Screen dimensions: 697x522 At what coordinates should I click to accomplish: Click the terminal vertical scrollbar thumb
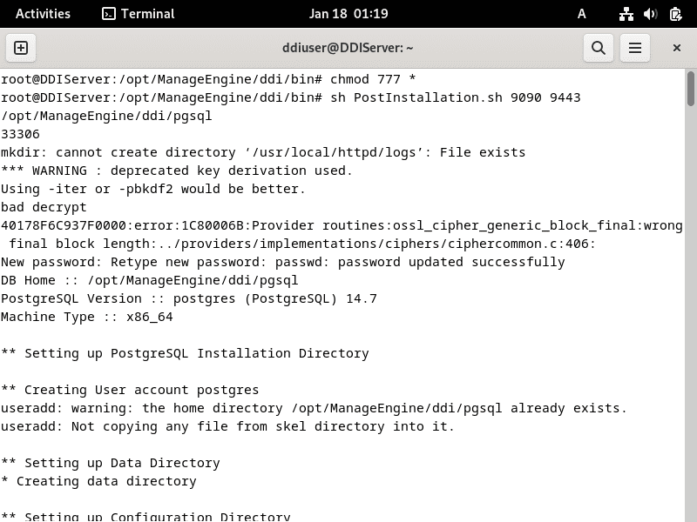691,87
